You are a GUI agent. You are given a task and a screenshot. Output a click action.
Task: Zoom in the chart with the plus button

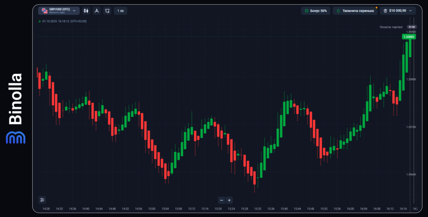click(x=229, y=200)
